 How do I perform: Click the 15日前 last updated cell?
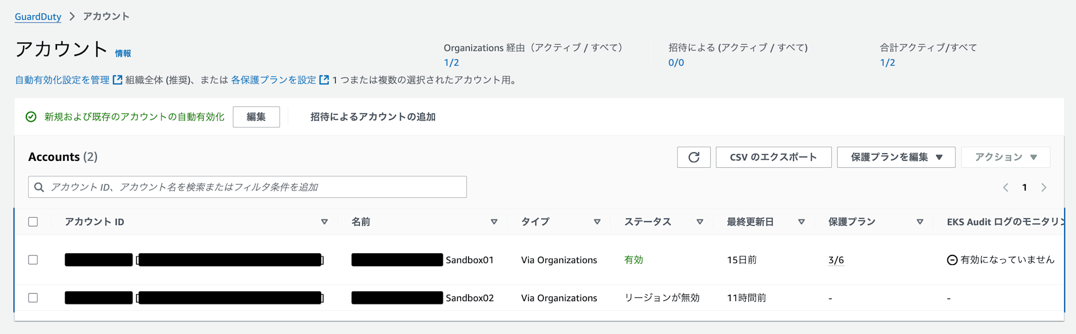pos(742,260)
